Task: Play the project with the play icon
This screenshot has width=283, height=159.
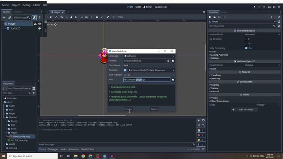Action: (x=255, y=7)
